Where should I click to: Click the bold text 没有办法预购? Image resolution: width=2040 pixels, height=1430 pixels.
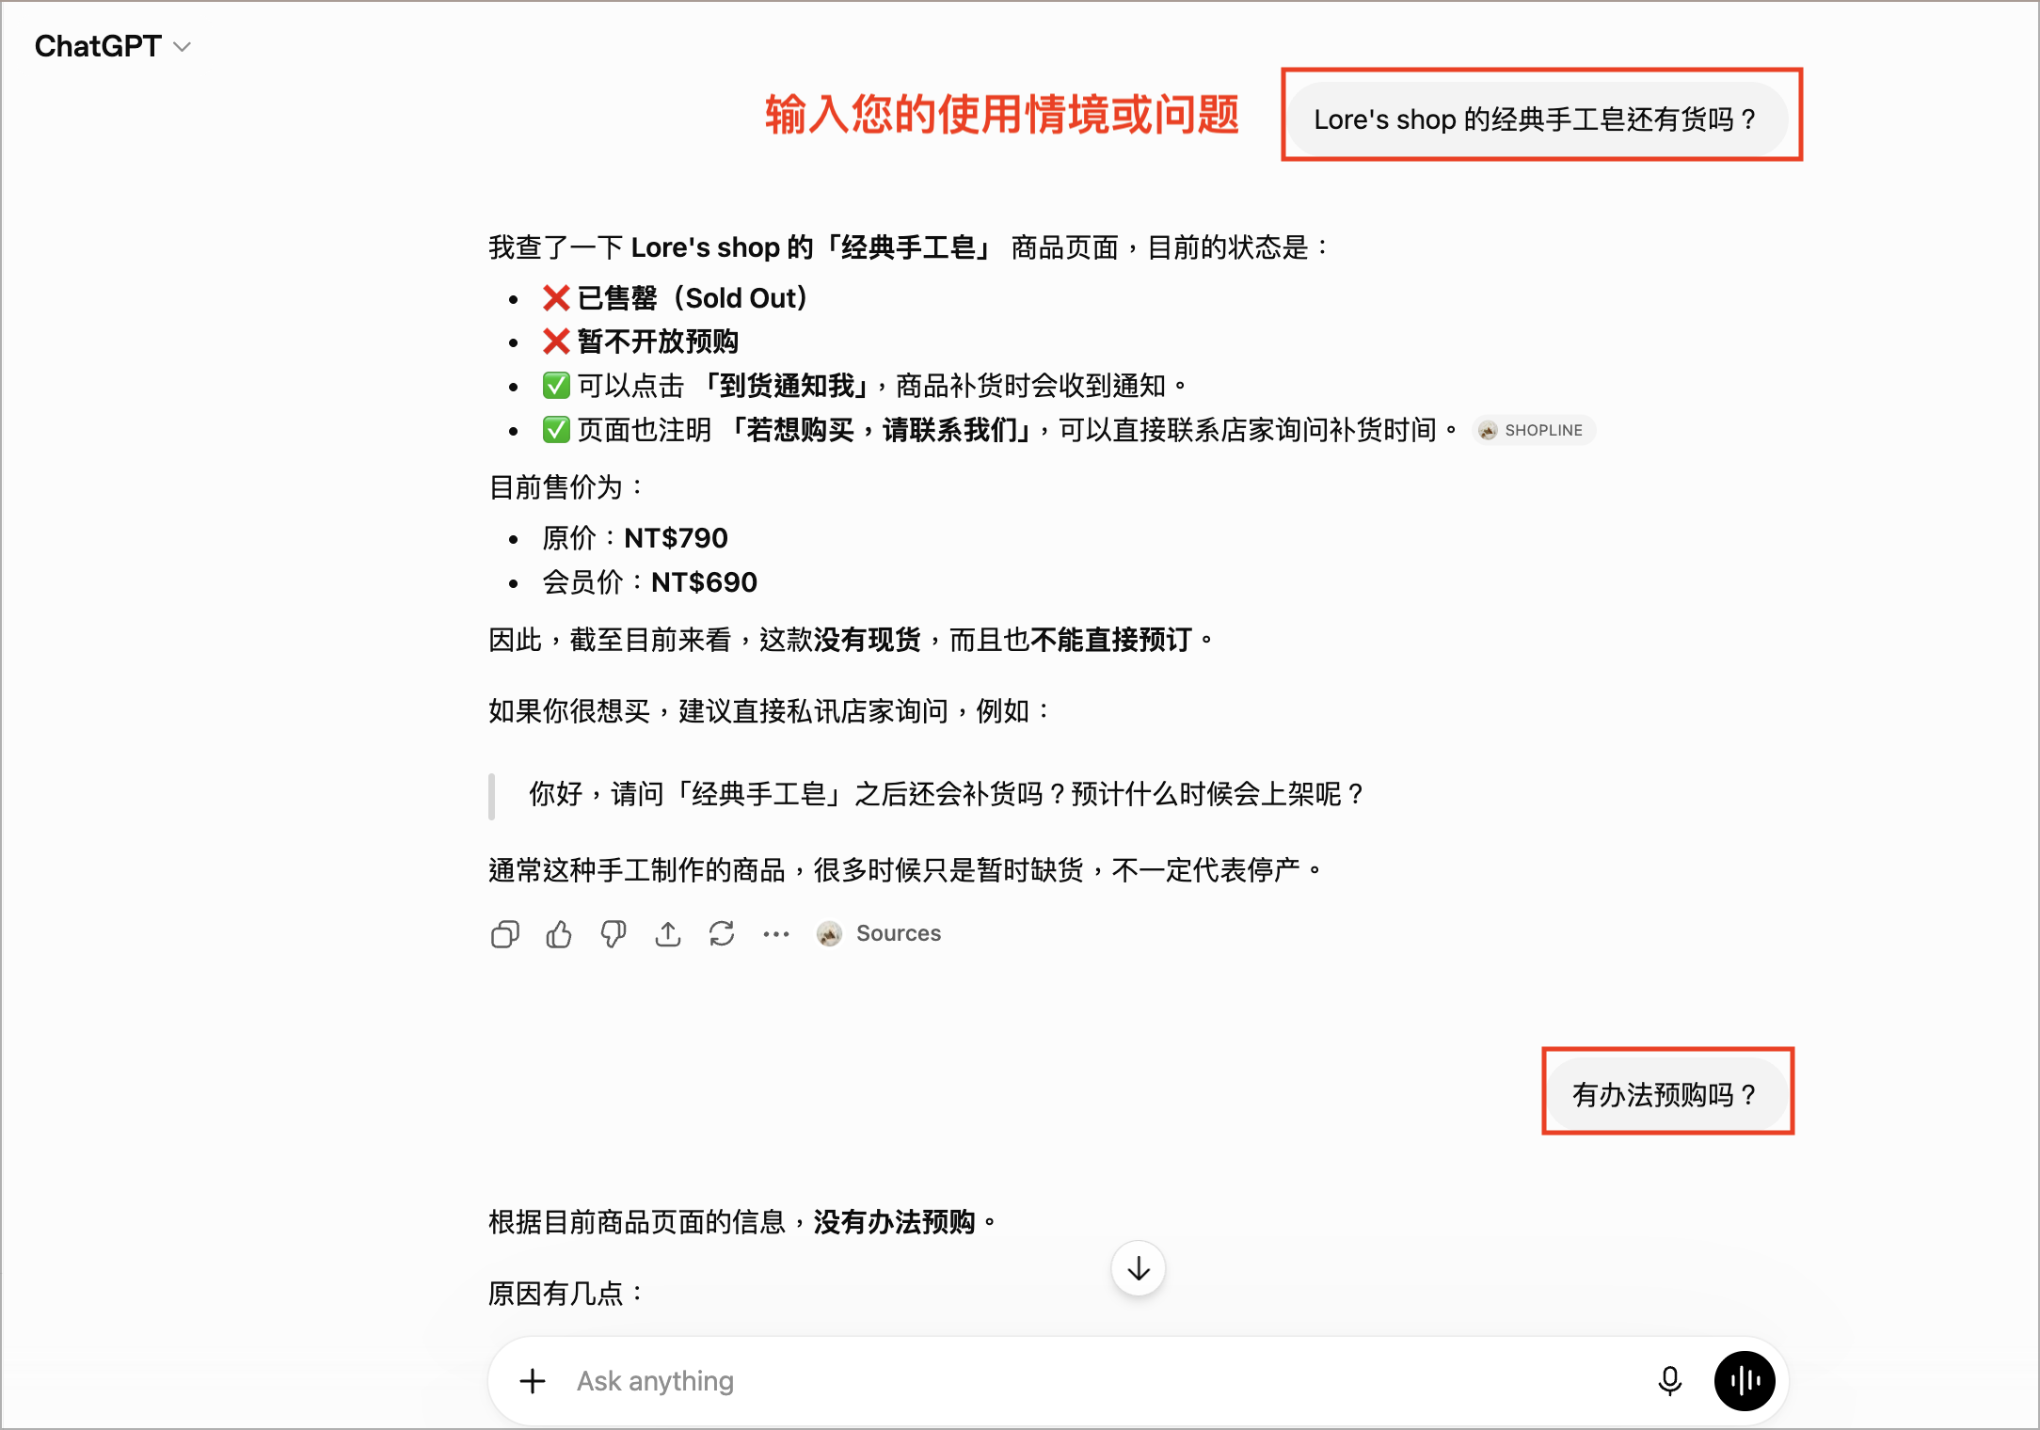pyautogui.click(x=894, y=1222)
